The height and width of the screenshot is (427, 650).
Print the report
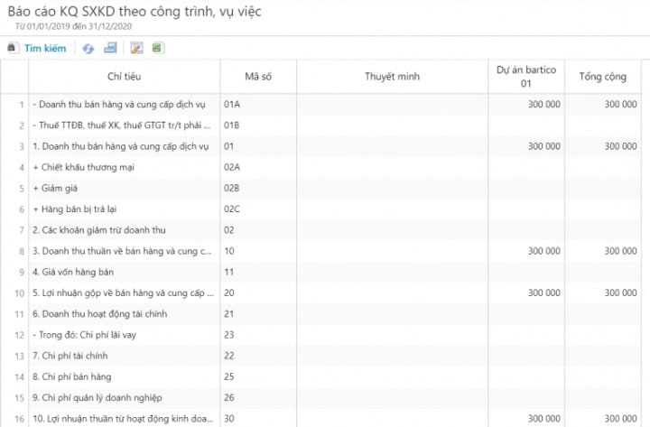110,48
